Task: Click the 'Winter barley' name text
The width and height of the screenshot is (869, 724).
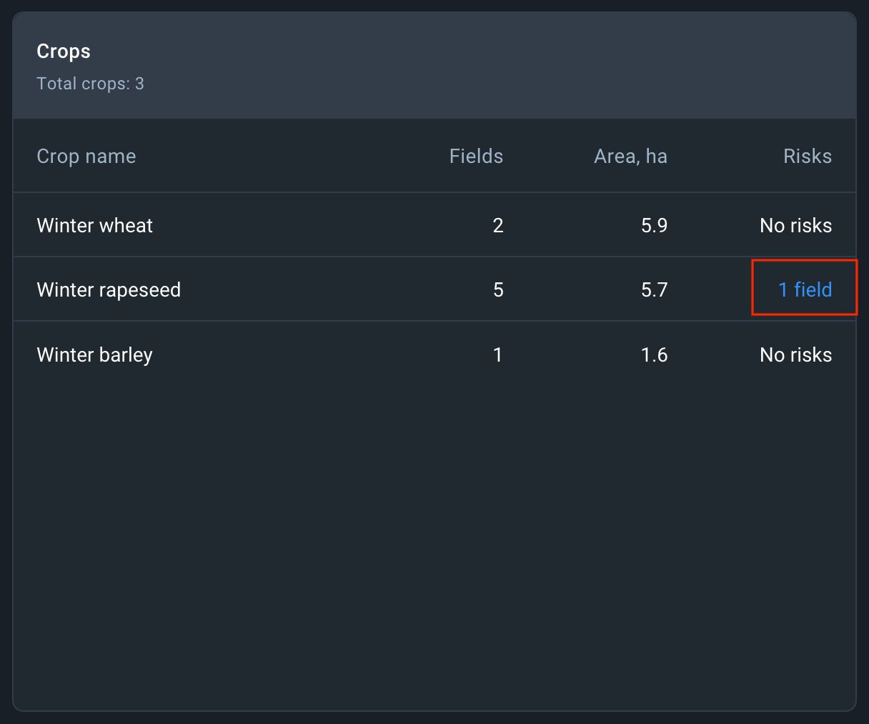Action: (x=94, y=354)
